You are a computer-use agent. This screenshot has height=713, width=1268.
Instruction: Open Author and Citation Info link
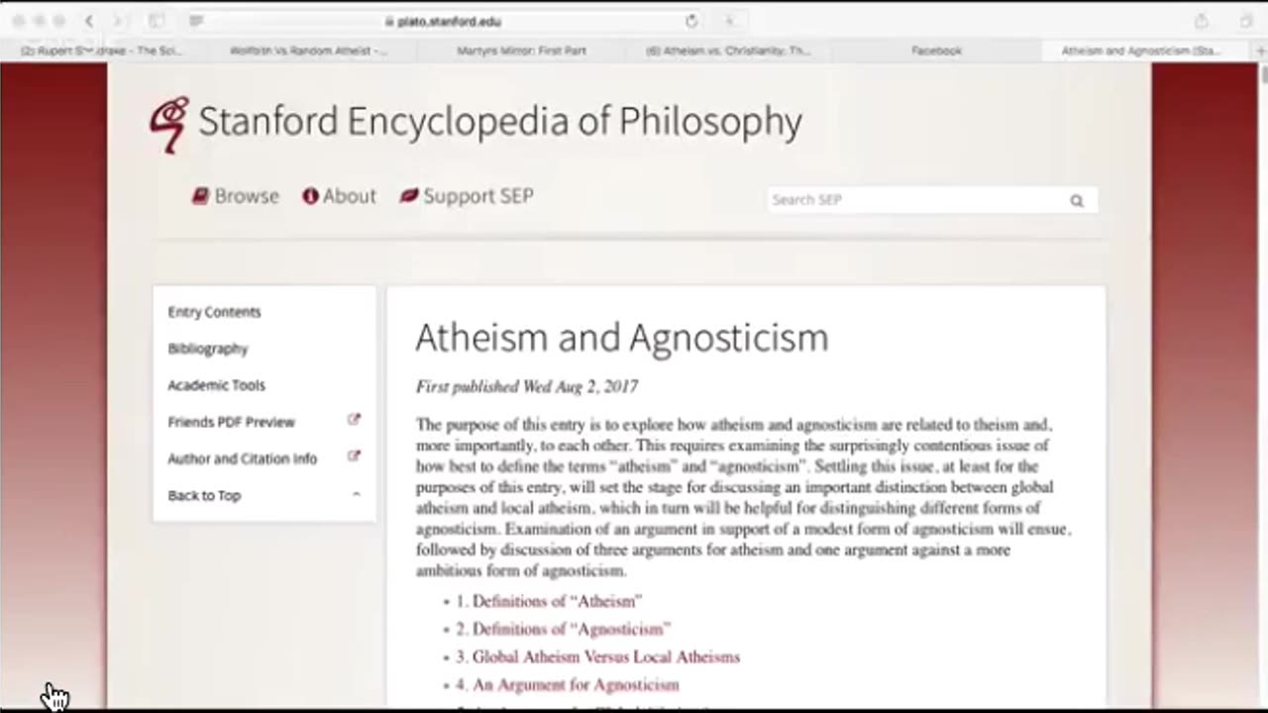click(242, 458)
